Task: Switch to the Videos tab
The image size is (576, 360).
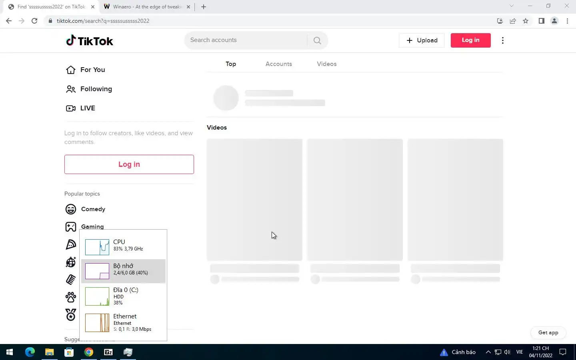Action: pyautogui.click(x=327, y=64)
